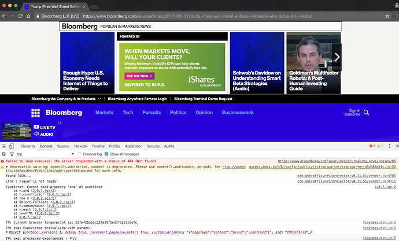The width and height of the screenshot is (399, 241).
Task: Select the Console tab
Action: tap(46, 146)
